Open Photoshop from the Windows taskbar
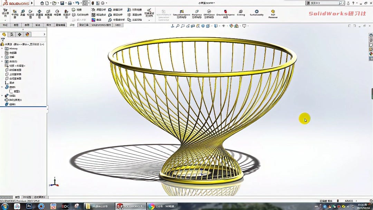This screenshot has width=373, height=210. coord(29,206)
